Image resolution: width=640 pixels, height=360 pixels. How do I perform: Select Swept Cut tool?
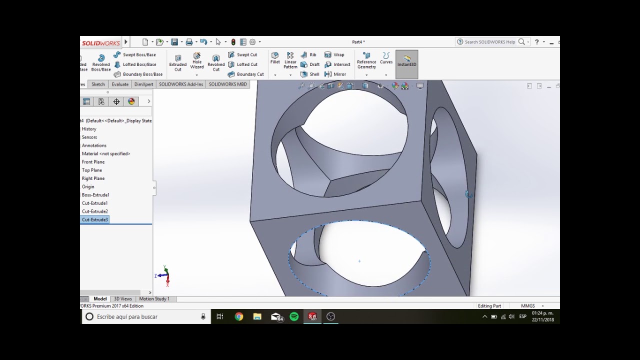(x=242, y=55)
